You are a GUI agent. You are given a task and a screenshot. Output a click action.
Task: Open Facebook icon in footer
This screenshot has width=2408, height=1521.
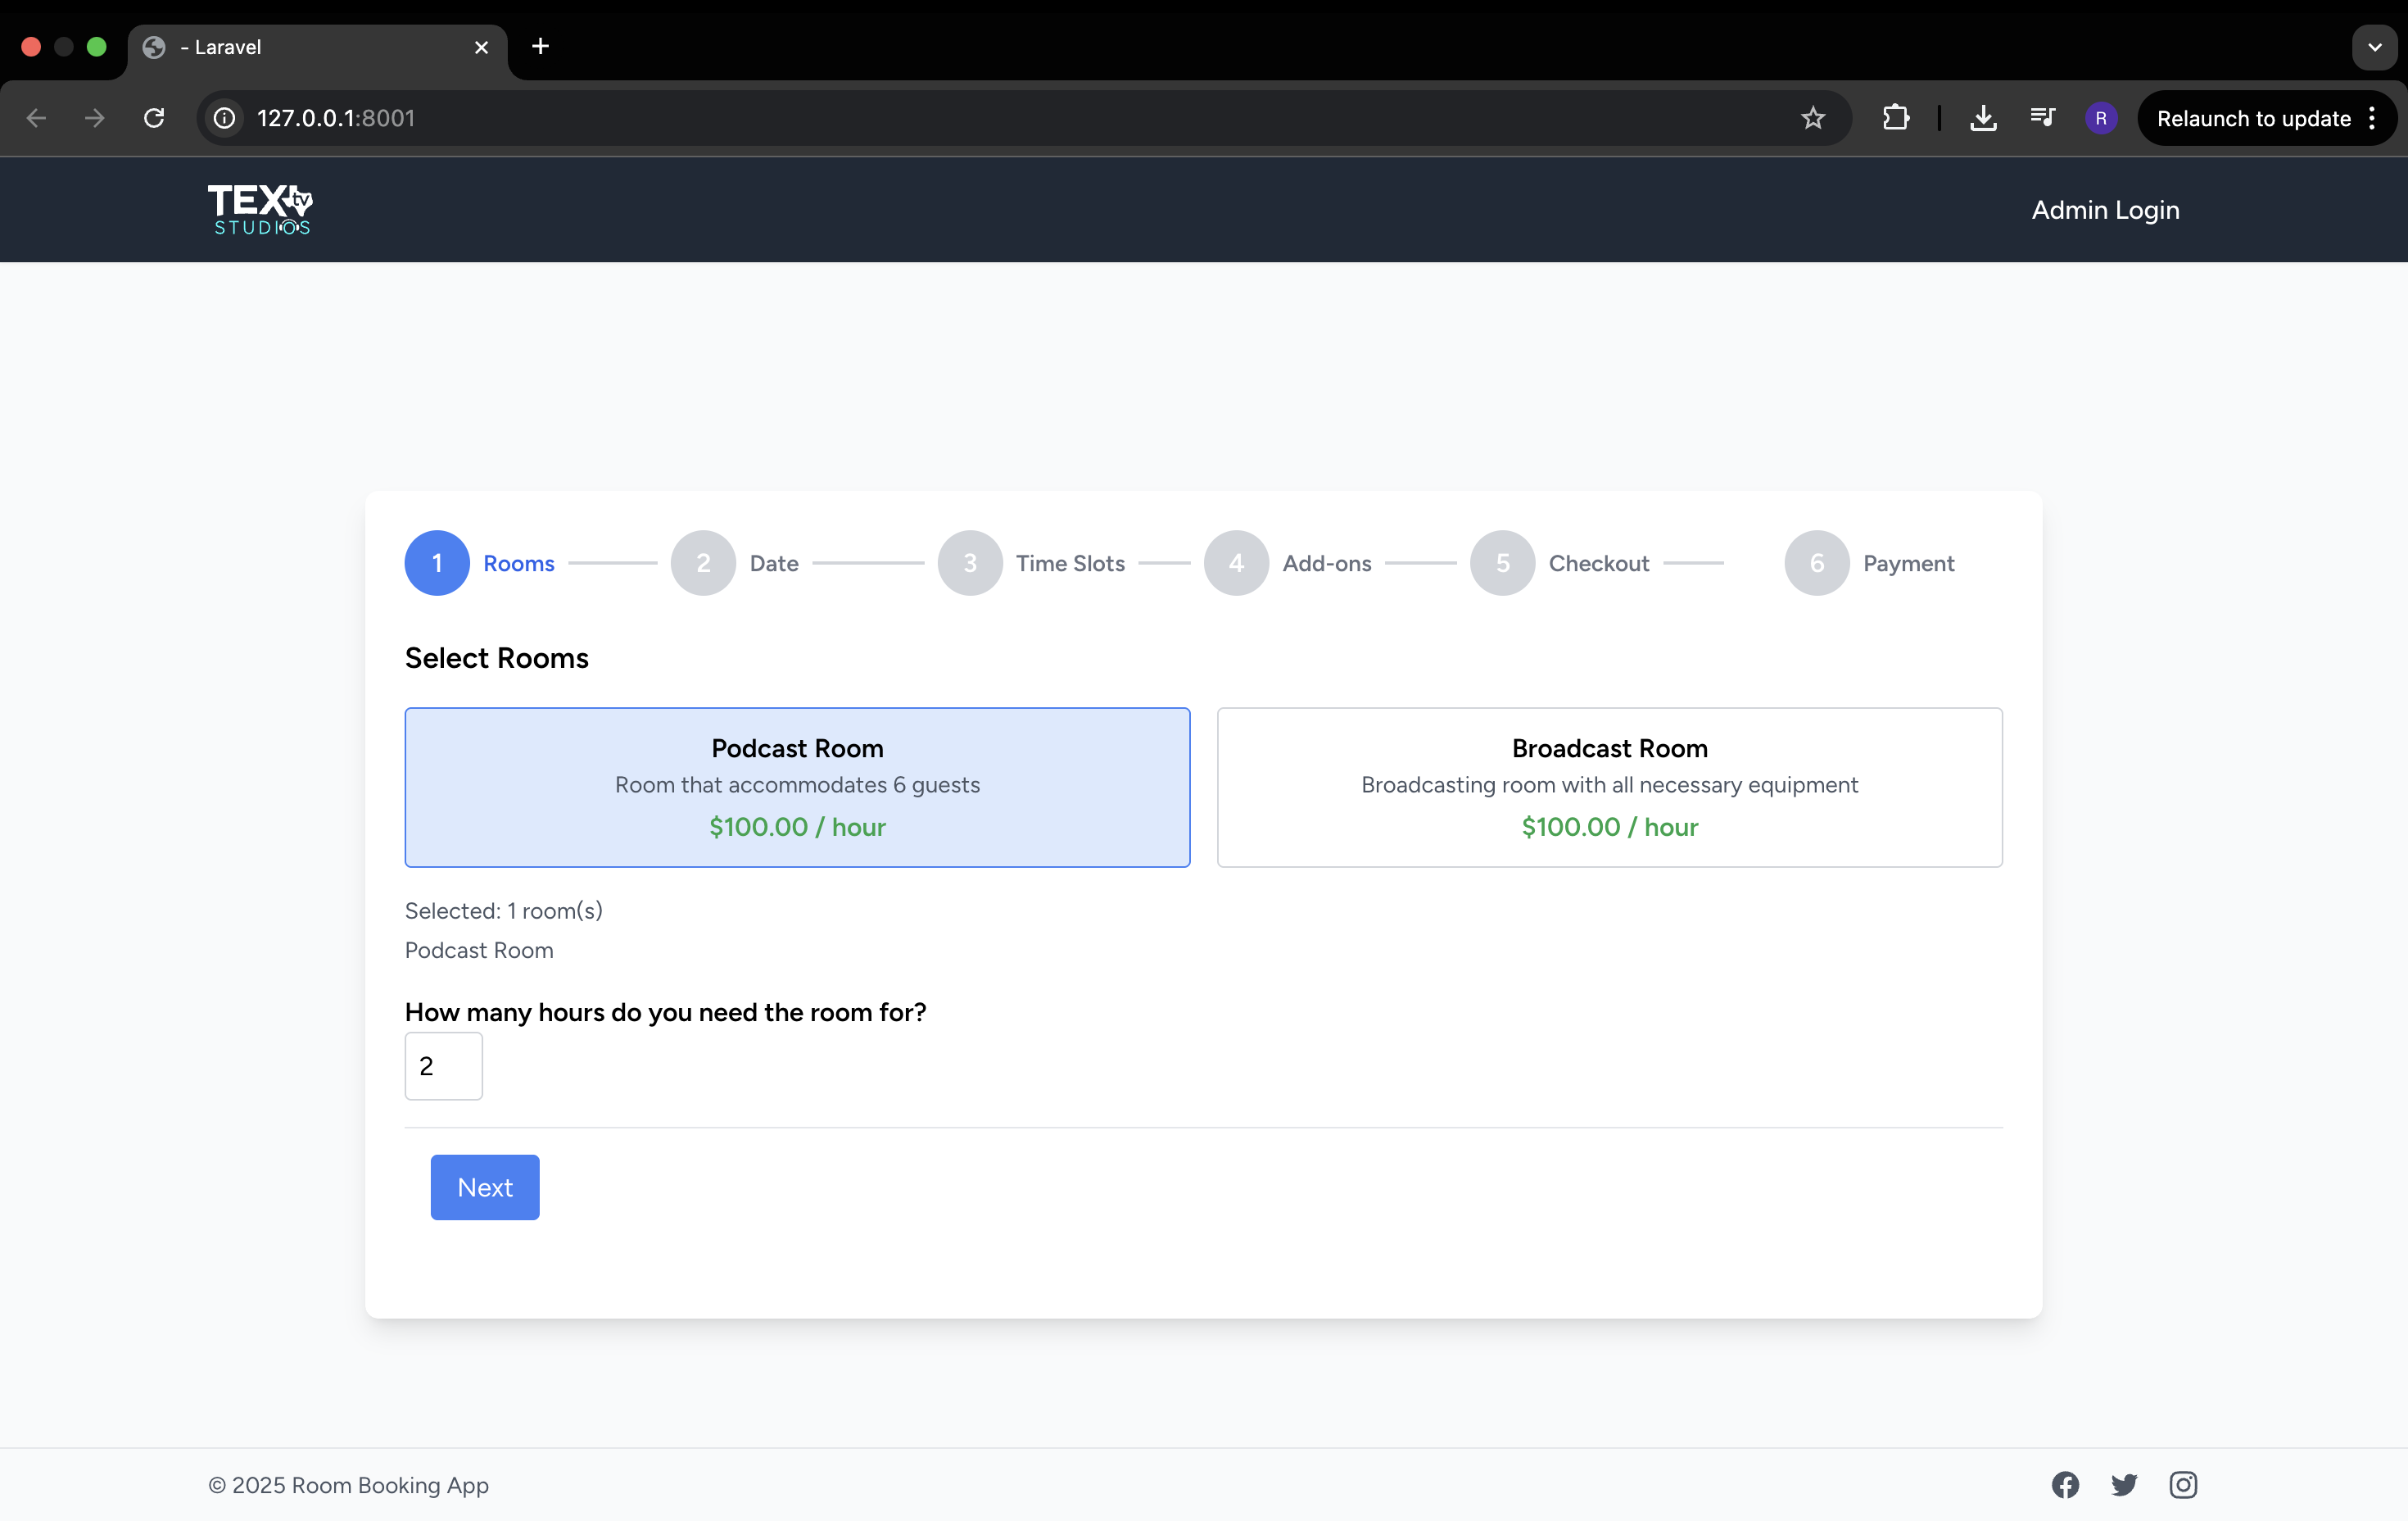(2065, 1485)
